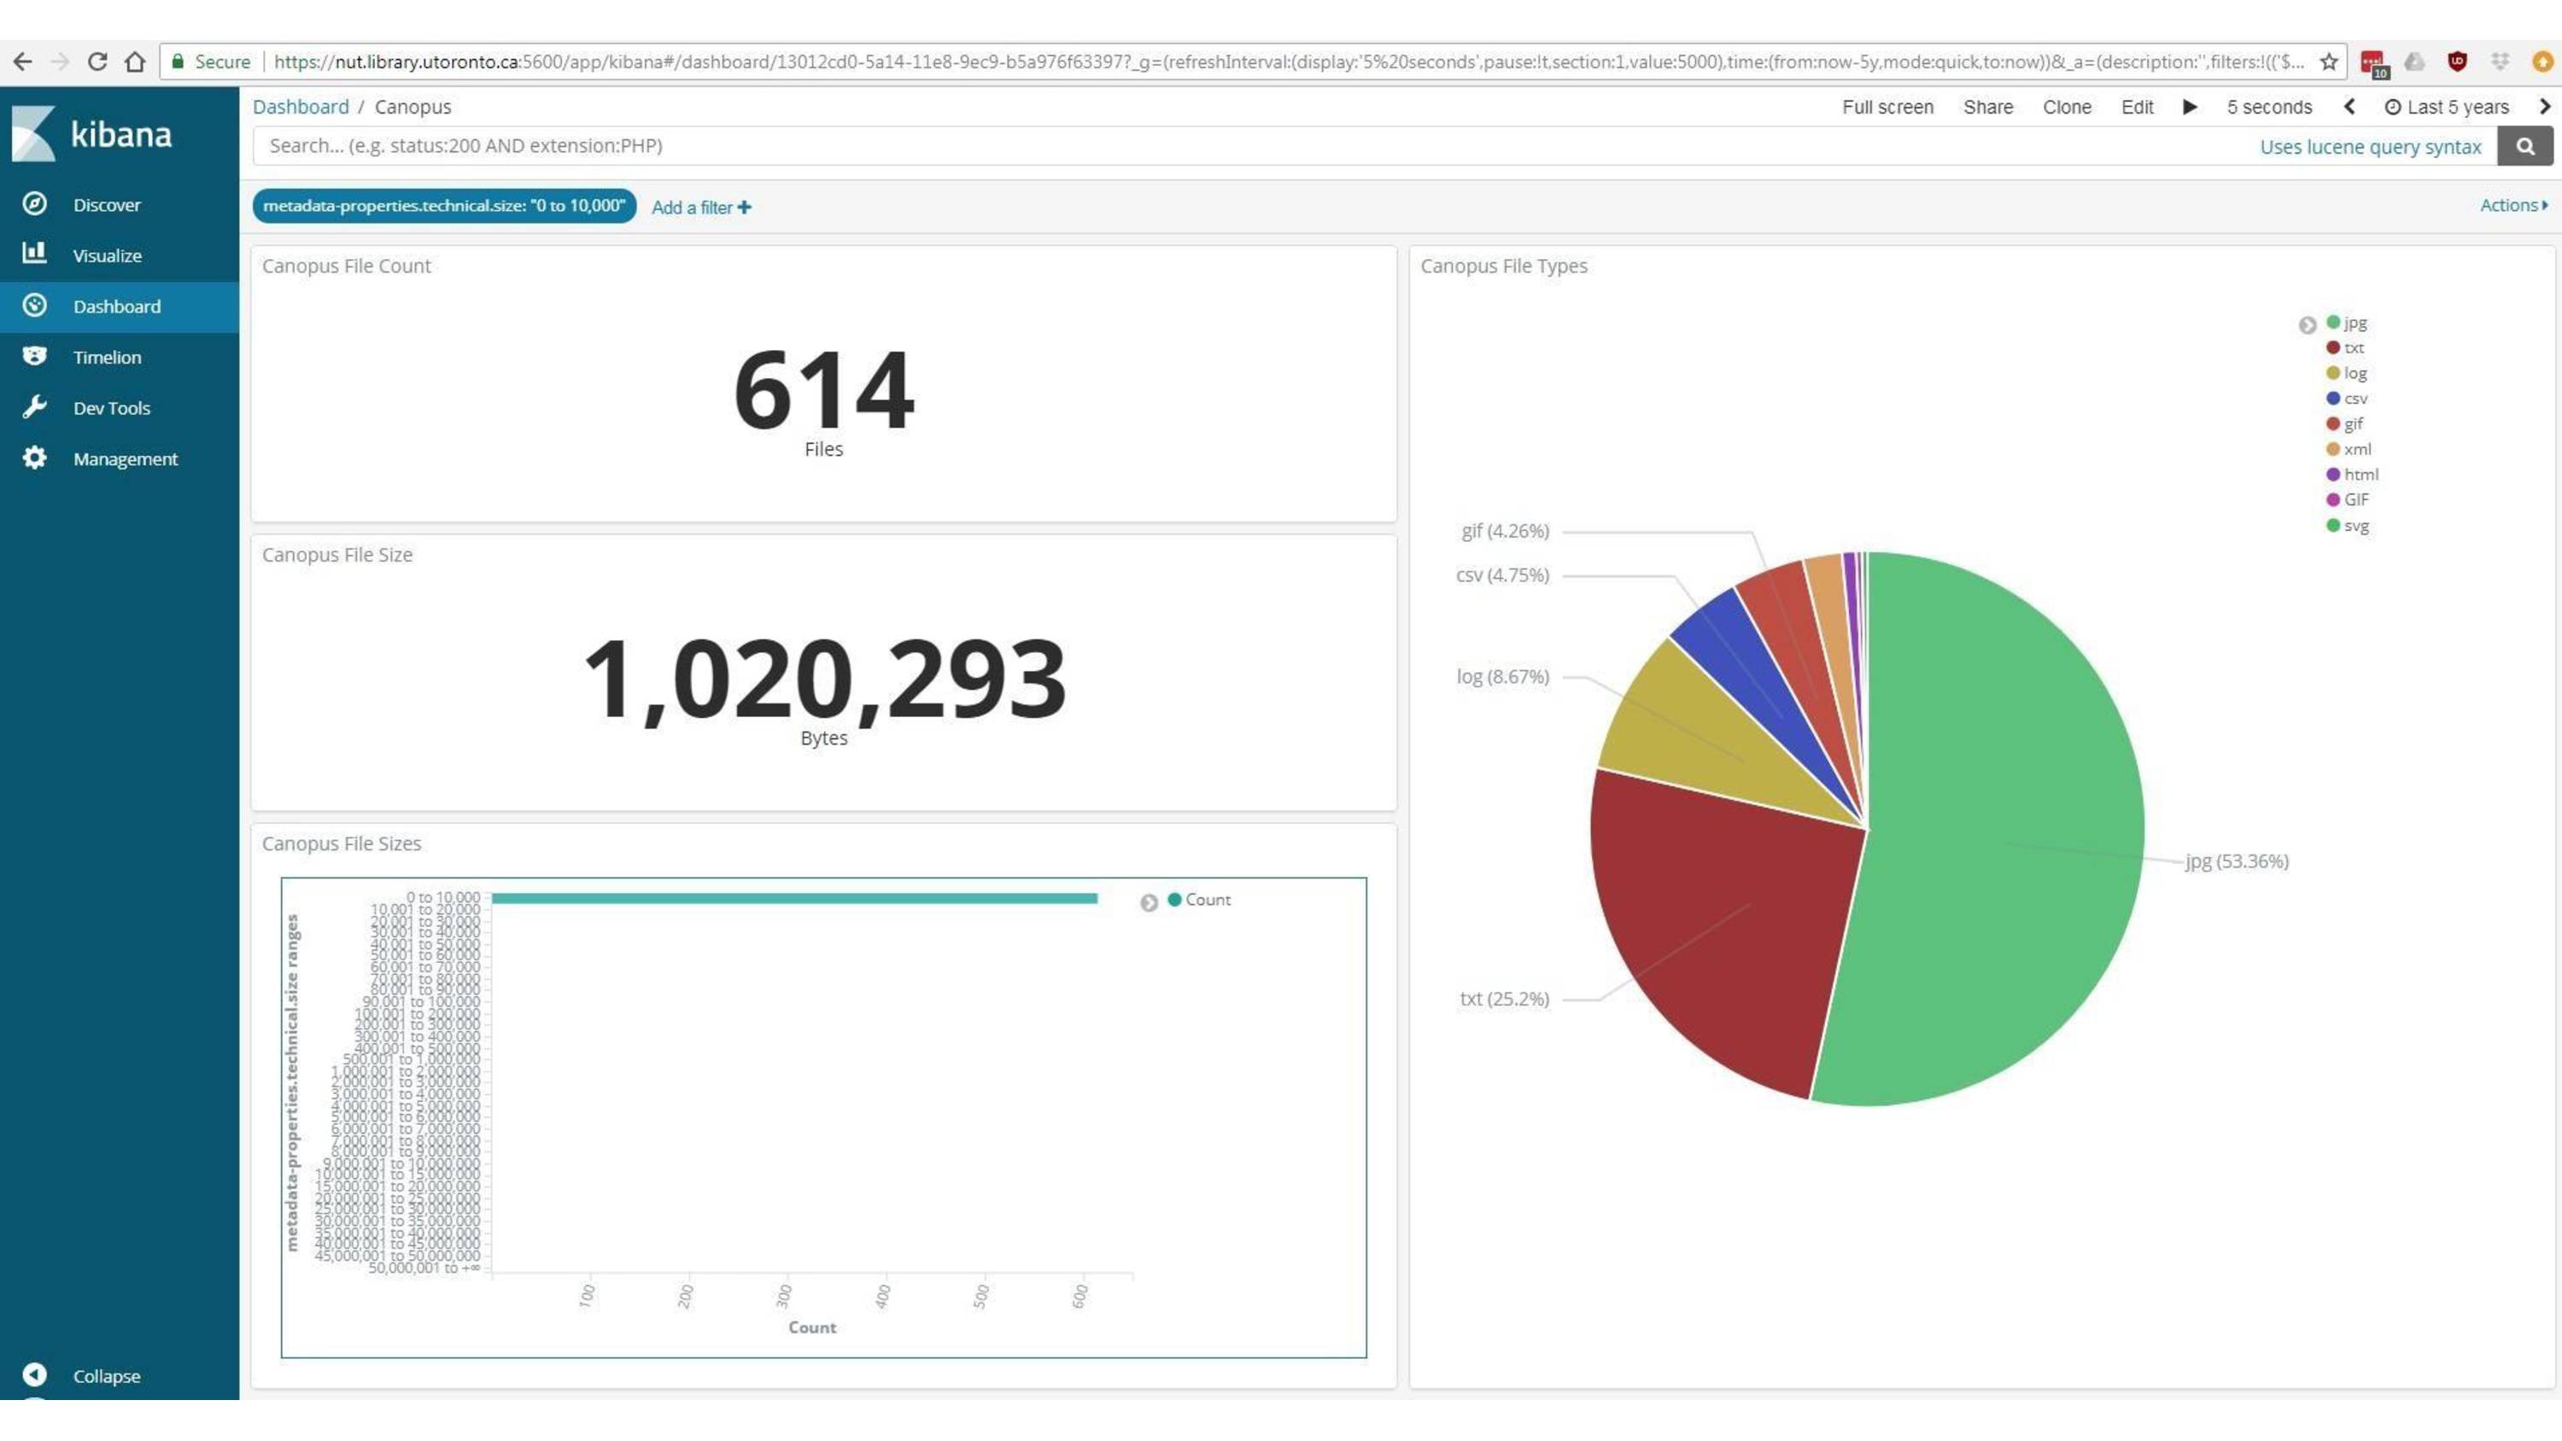Click the html legend color dot

click(x=2332, y=474)
